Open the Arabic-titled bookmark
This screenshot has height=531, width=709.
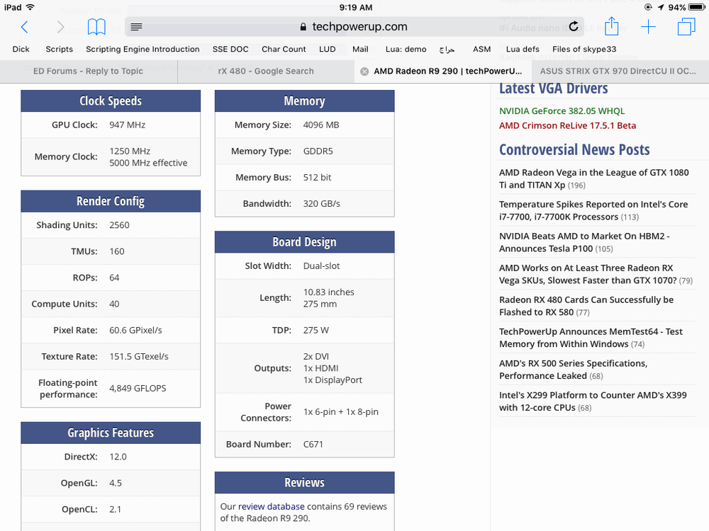[x=447, y=50]
